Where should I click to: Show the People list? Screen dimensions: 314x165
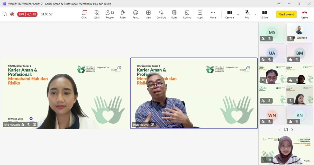click(x=110, y=14)
